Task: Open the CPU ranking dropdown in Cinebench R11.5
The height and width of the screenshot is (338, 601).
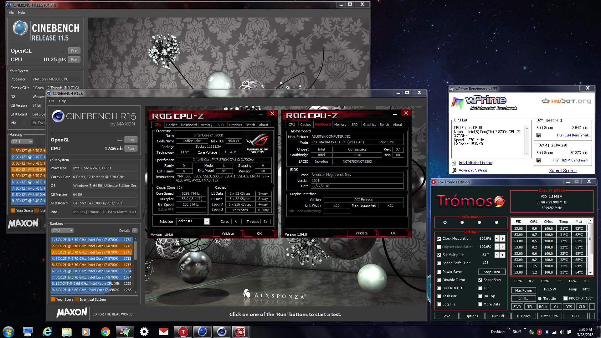Action: [22, 142]
